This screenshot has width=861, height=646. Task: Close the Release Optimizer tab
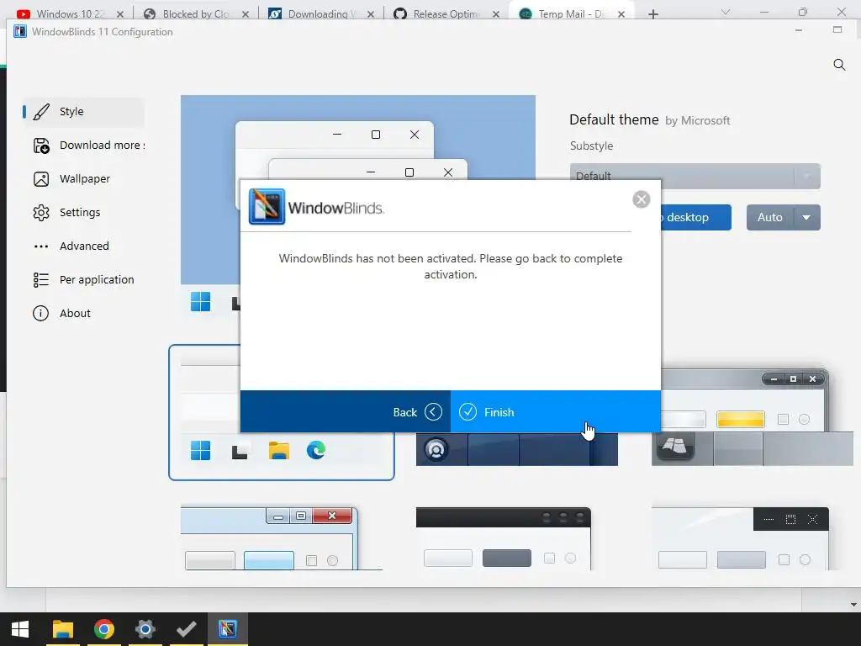tap(496, 14)
